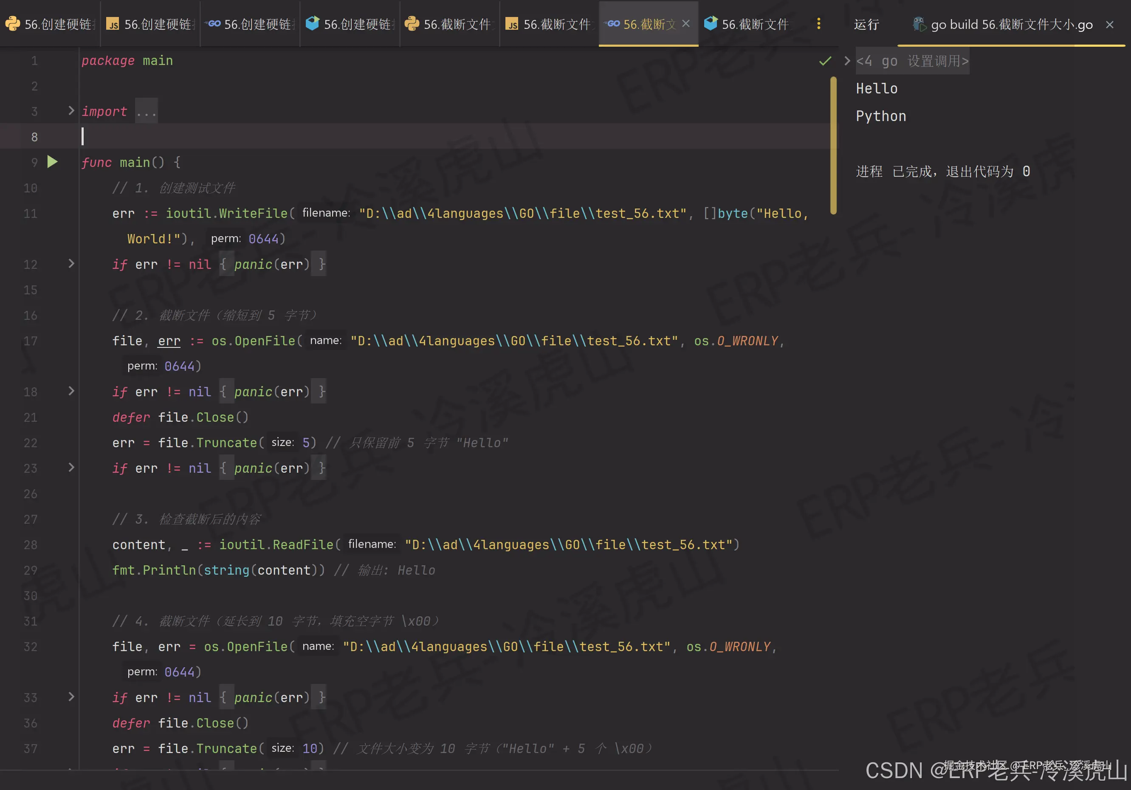
Task: Click the Python icon on first tab
Action: click(12, 24)
